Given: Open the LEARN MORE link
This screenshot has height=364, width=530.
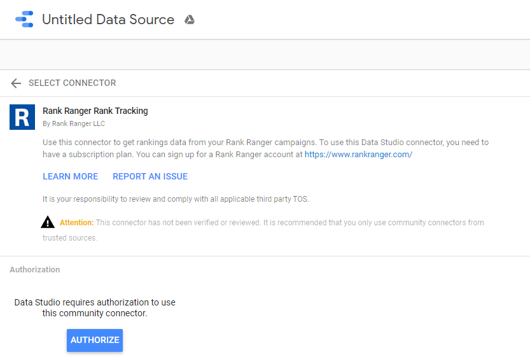Looking at the screenshot, I should click(x=70, y=176).
